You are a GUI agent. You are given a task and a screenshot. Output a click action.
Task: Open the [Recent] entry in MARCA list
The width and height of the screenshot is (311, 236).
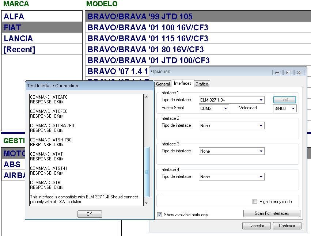(42, 49)
